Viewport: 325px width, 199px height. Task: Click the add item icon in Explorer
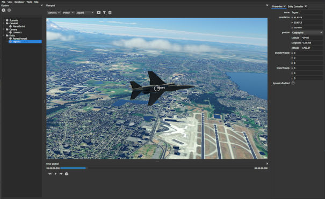pos(4,10)
